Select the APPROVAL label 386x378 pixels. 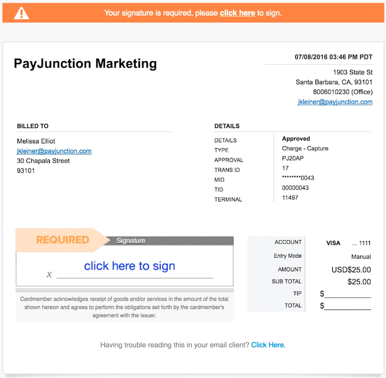coord(229,160)
